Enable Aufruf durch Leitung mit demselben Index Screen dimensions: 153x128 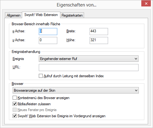click(x=41, y=76)
